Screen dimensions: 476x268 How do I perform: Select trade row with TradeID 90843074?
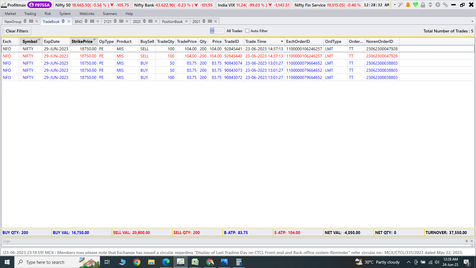(238, 63)
